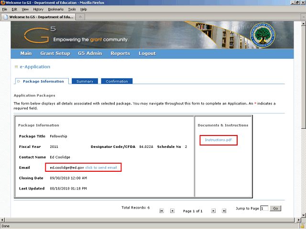
Task: Click the vertical scrollbar thumb
Action: [304, 77]
